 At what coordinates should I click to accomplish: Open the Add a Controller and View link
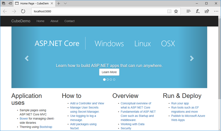[87, 103]
